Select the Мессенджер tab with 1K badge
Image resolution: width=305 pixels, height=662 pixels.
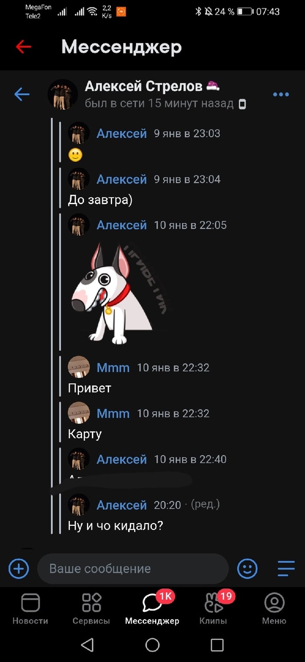coord(152,609)
